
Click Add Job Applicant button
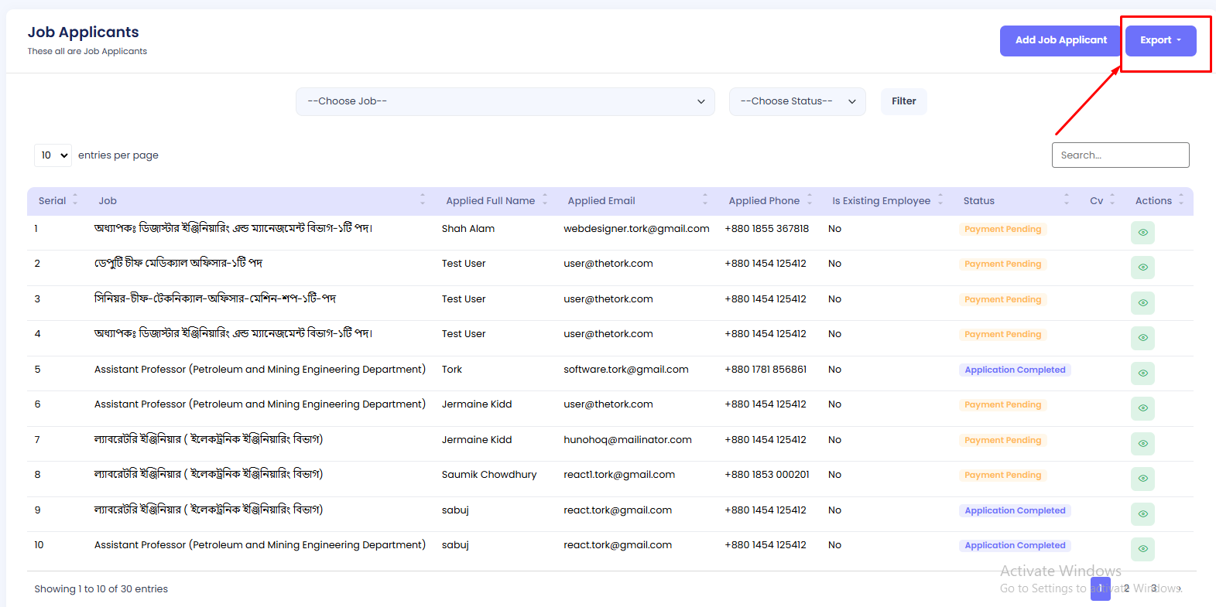click(x=1060, y=40)
